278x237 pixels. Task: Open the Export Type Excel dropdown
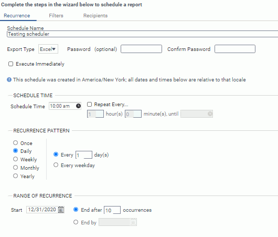(48, 49)
